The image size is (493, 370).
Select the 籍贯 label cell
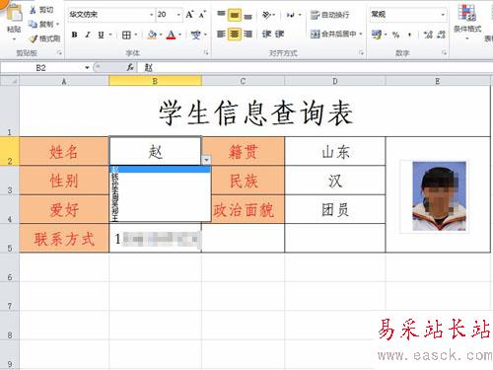tap(244, 152)
